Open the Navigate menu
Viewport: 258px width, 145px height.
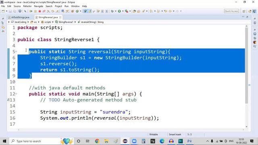coord(39,6)
